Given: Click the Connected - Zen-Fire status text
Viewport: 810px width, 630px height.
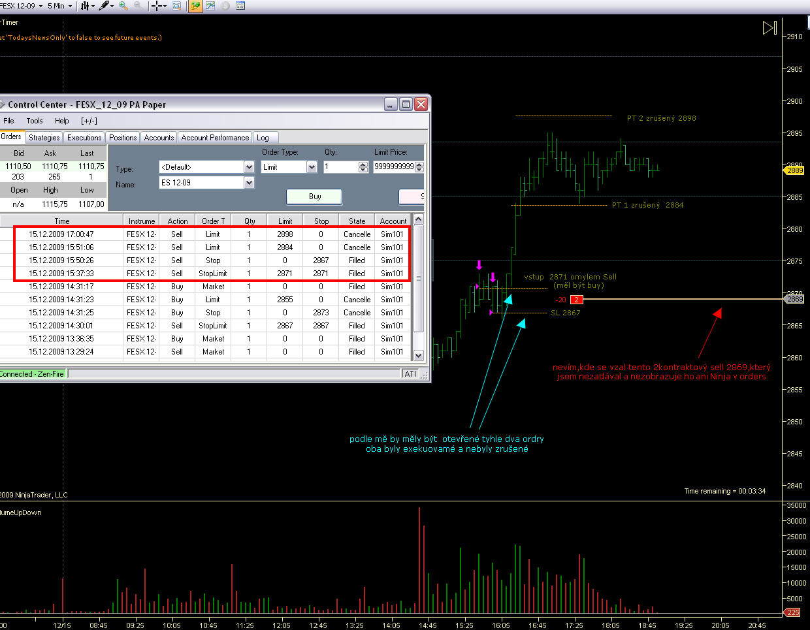Looking at the screenshot, I should pyautogui.click(x=32, y=374).
